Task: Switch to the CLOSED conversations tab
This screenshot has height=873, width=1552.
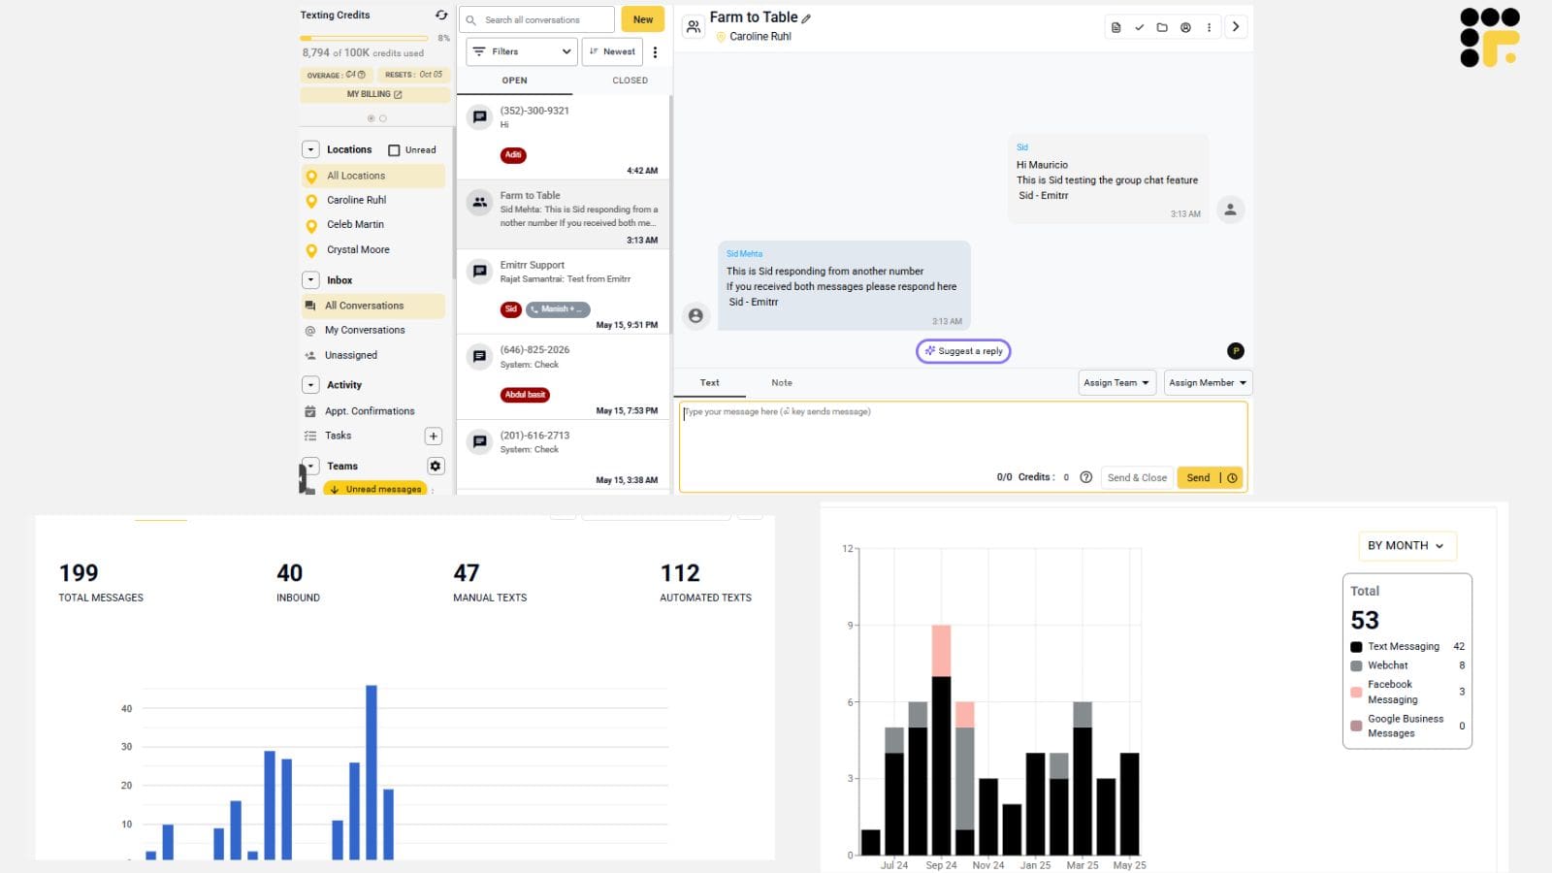Action: tap(629, 80)
